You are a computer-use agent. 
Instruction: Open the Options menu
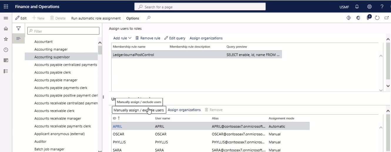(133, 18)
